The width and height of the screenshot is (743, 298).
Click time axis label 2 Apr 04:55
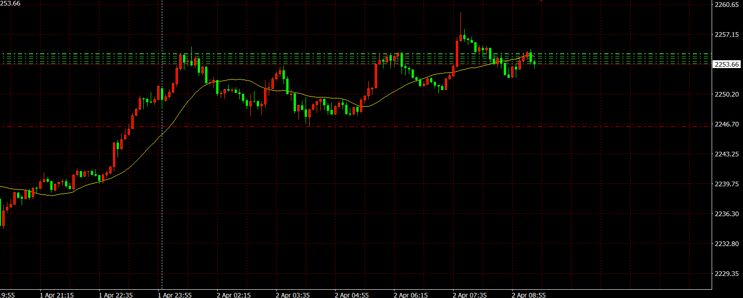tap(352, 295)
